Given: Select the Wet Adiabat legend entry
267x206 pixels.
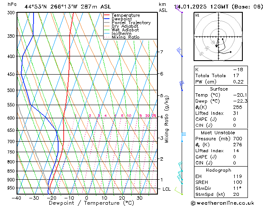Looking at the screenshot, I should pos(121,30).
